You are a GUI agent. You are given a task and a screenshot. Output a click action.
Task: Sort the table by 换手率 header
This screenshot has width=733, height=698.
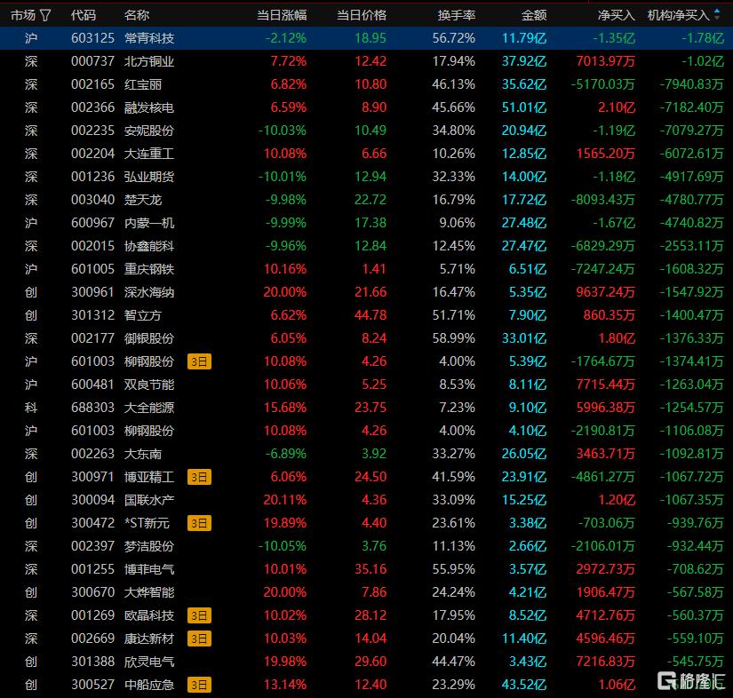click(456, 15)
